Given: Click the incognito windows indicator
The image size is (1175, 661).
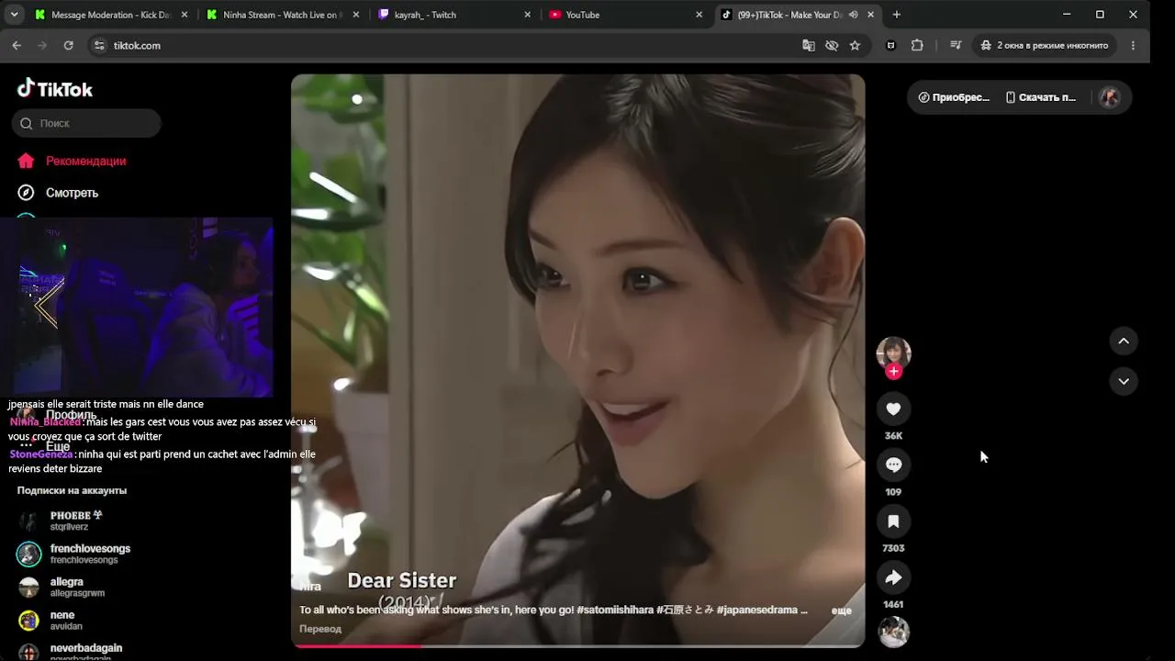Looking at the screenshot, I should tap(1044, 45).
